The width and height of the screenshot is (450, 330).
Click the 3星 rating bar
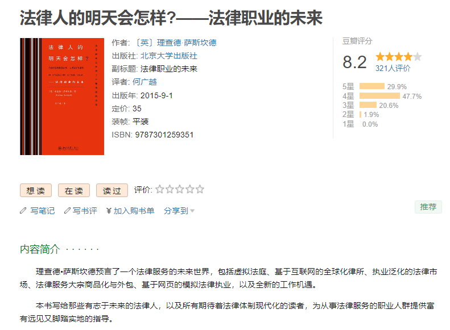(x=368, y=105)
